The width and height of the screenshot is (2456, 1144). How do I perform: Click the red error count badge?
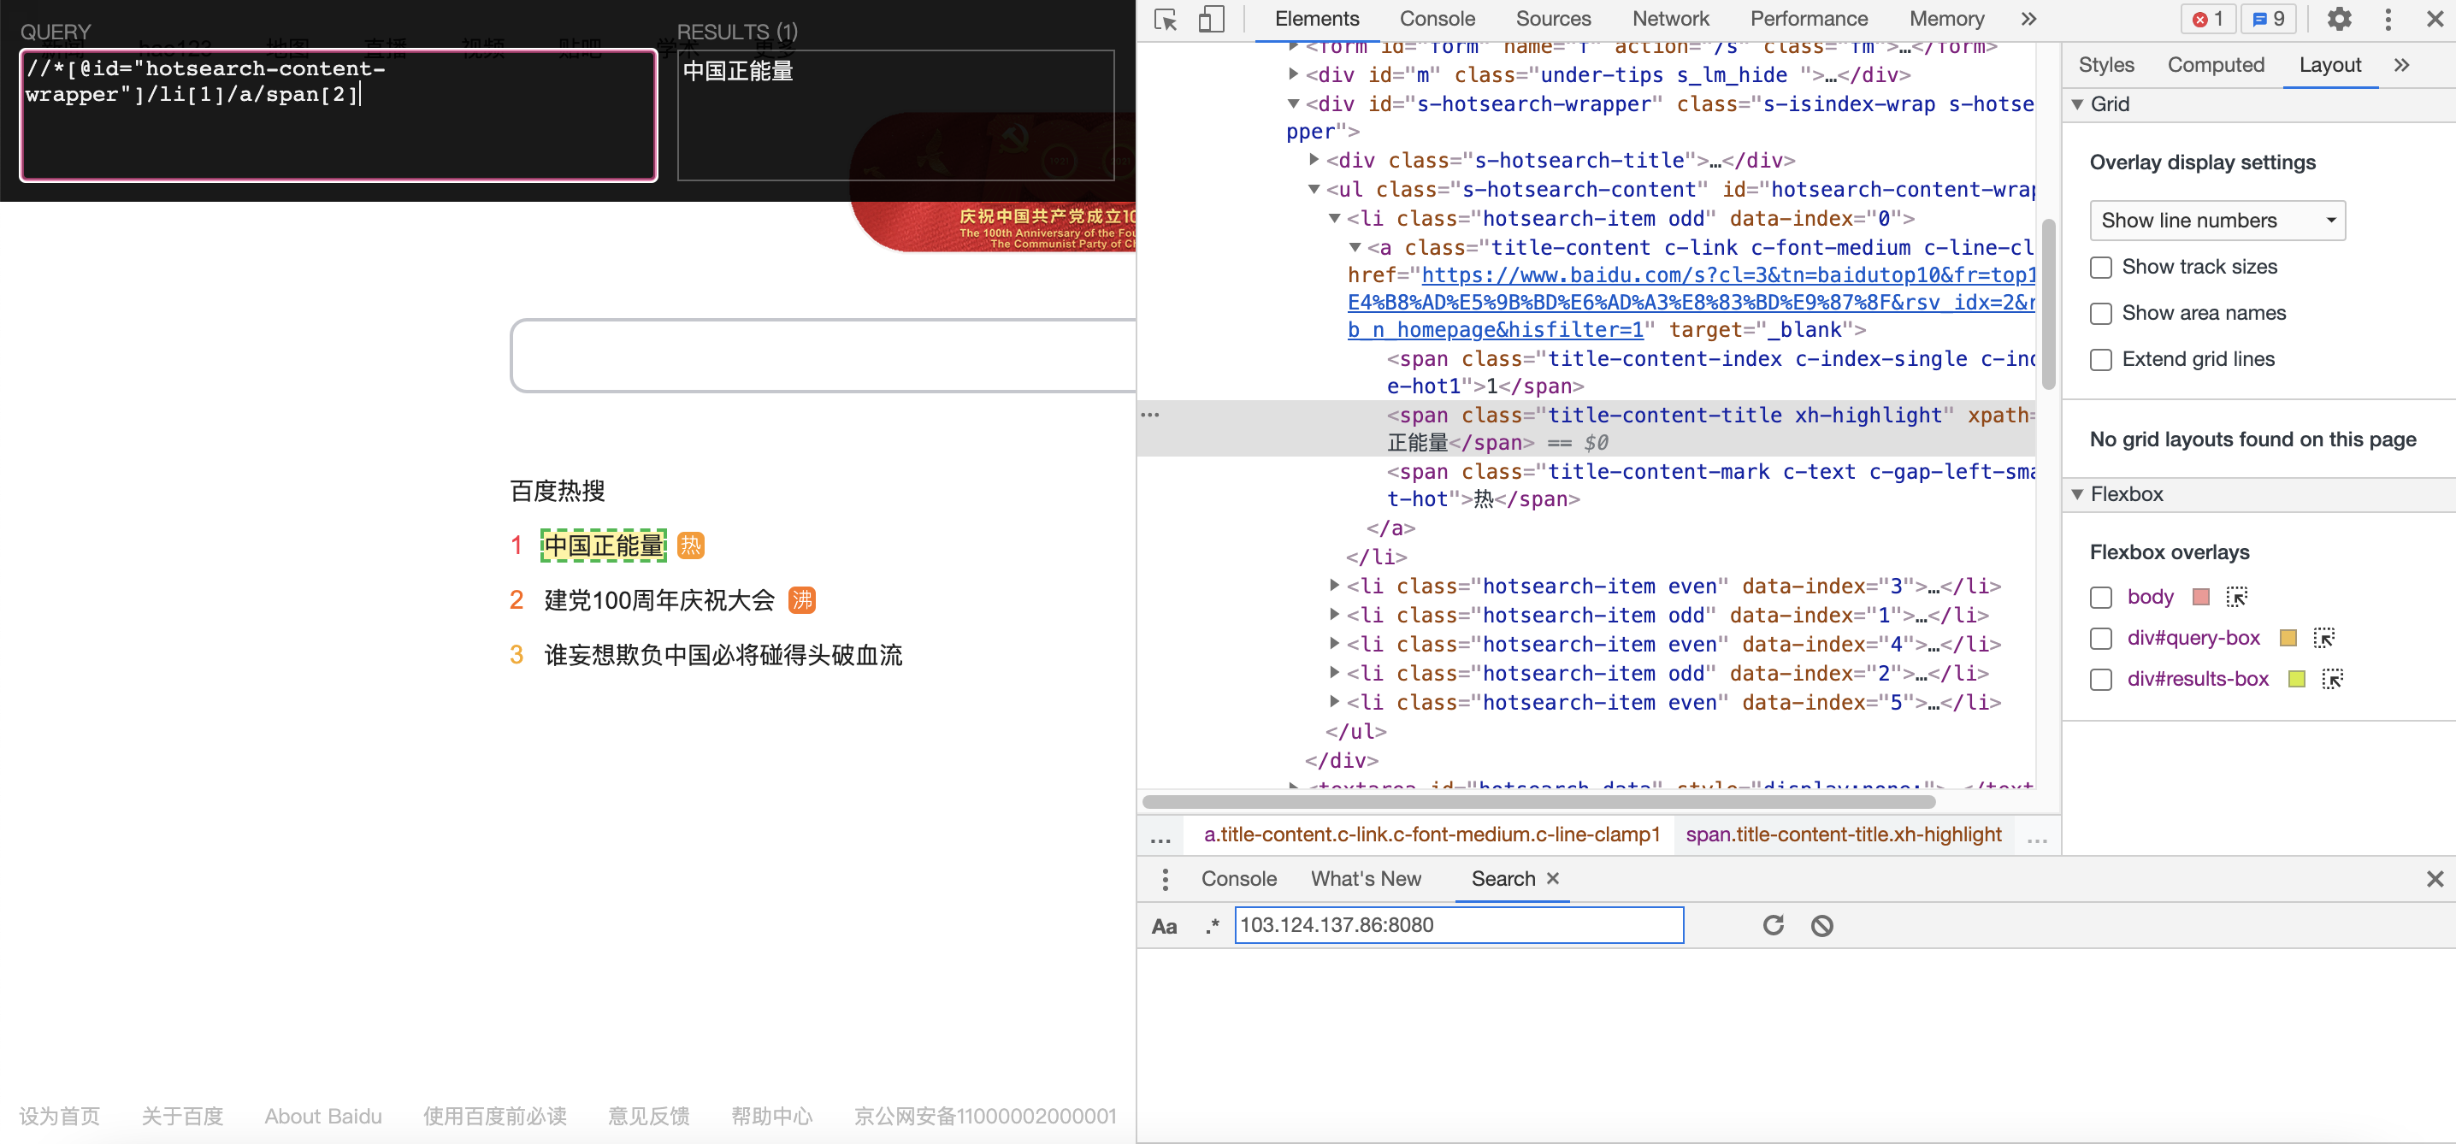click(x=2208, y=19)
